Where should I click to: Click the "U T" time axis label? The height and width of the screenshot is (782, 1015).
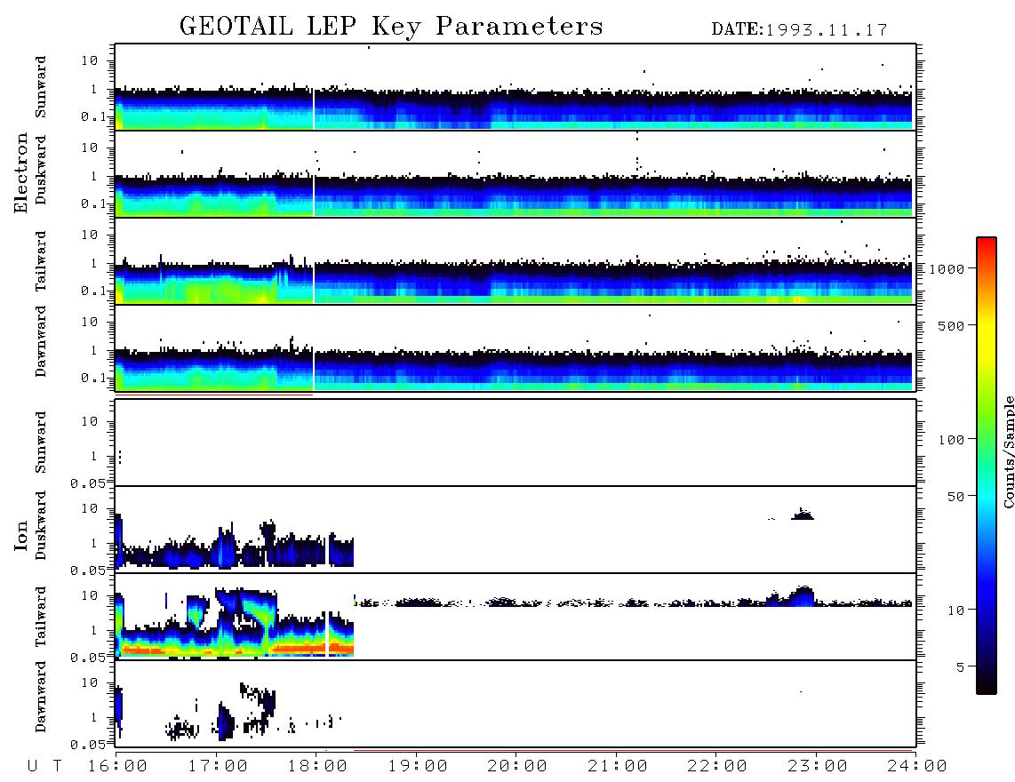click(44, 767)
